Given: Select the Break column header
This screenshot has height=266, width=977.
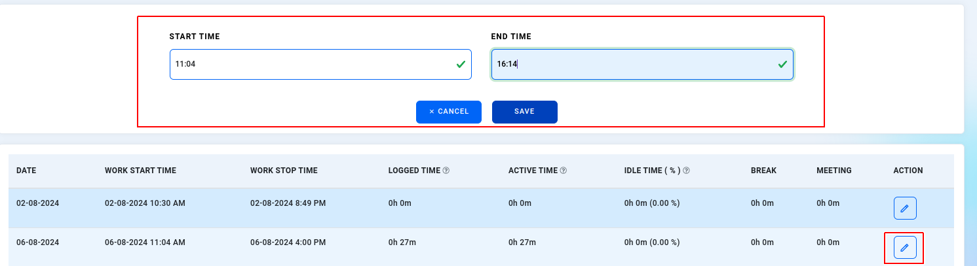Looking at the screenshot, I should (x=763, y=171).
